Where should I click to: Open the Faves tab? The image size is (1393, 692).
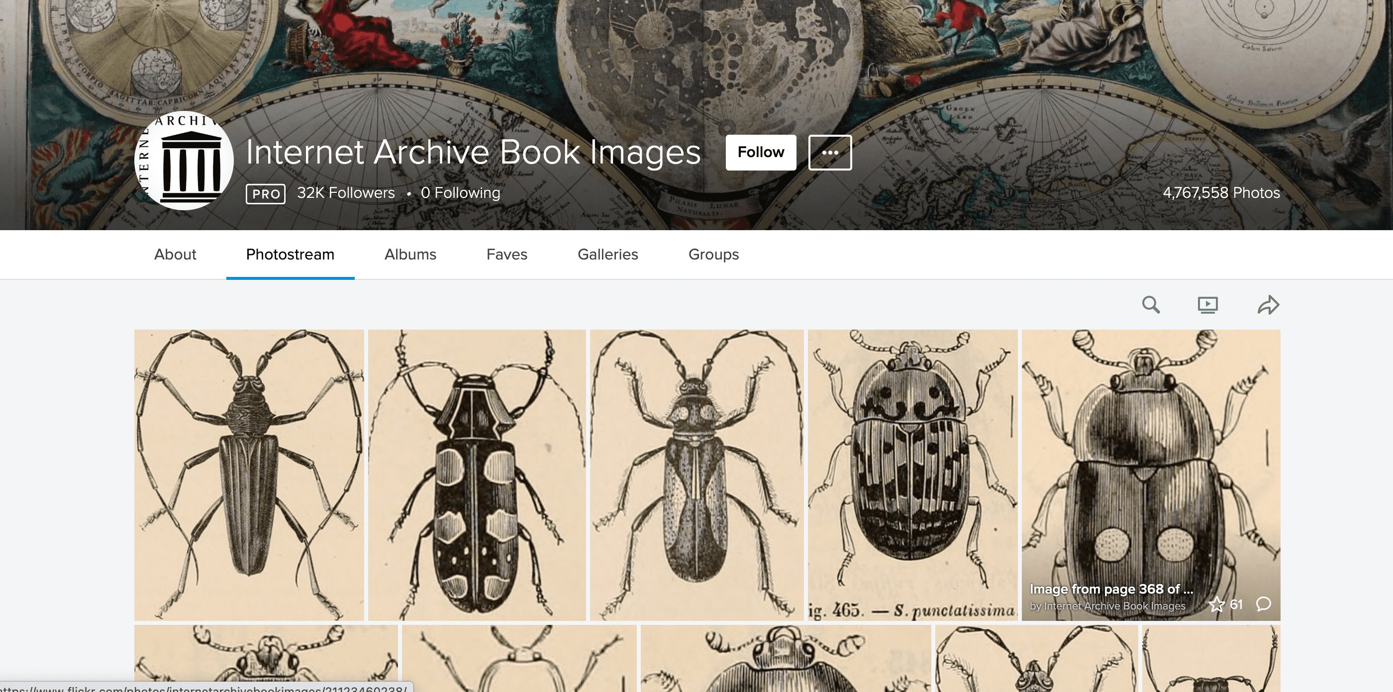506,255
